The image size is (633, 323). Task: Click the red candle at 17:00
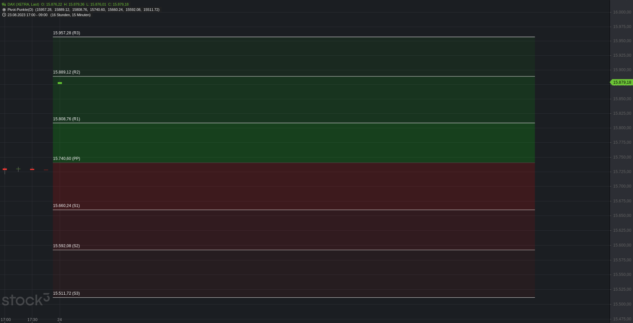pyautogui.click(x=5, y=169)
